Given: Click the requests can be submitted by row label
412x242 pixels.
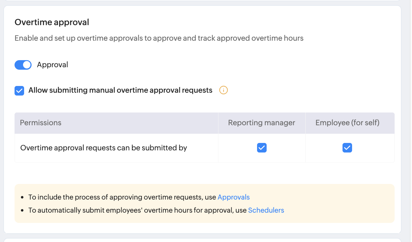Looking at the screenshot, I should (x=104, y=148).
